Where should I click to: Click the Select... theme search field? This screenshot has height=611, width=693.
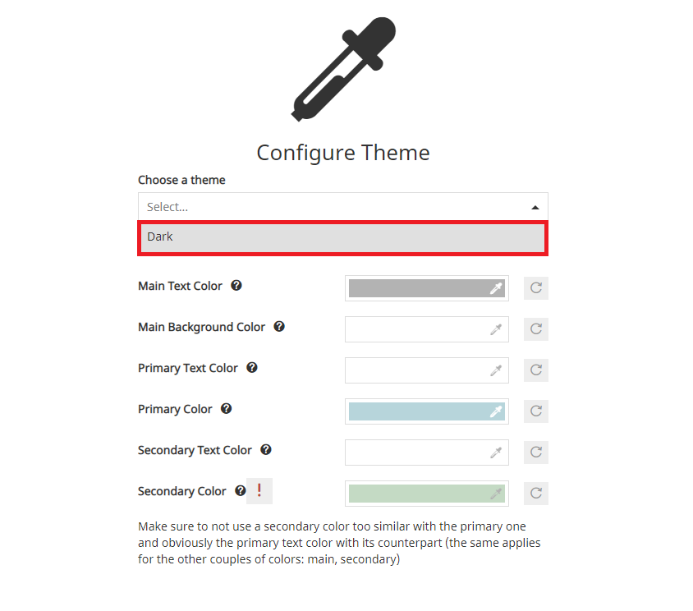[x=328, y=207]
